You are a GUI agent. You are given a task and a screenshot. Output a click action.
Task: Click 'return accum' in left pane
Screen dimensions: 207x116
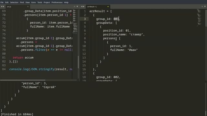[x=23, y=57]
